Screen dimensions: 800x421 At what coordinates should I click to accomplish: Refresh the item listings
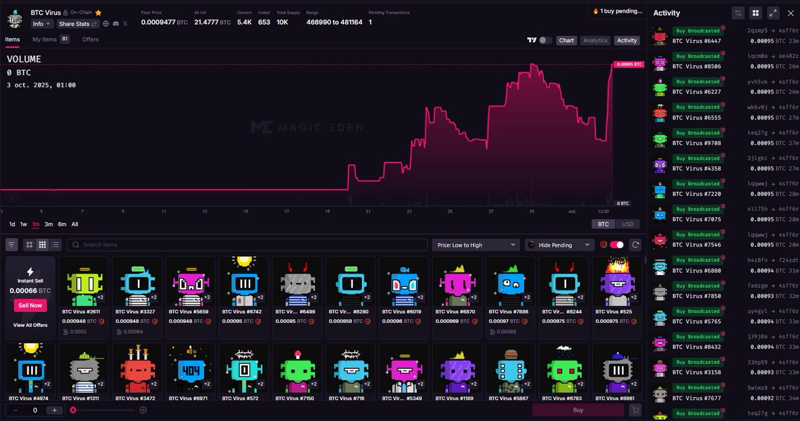[635, 245]
